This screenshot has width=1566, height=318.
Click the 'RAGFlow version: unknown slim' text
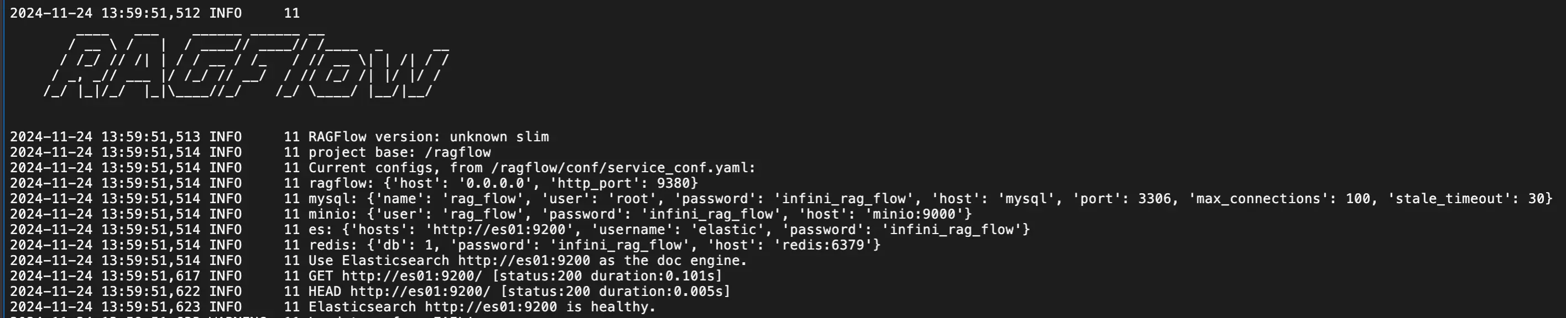coord(429,137)
